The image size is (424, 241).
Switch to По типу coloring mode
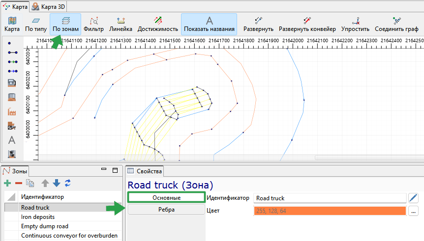36,24
